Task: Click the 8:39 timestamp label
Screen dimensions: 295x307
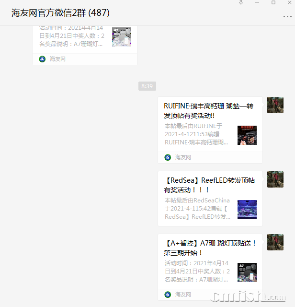Action: click(147, 86)
